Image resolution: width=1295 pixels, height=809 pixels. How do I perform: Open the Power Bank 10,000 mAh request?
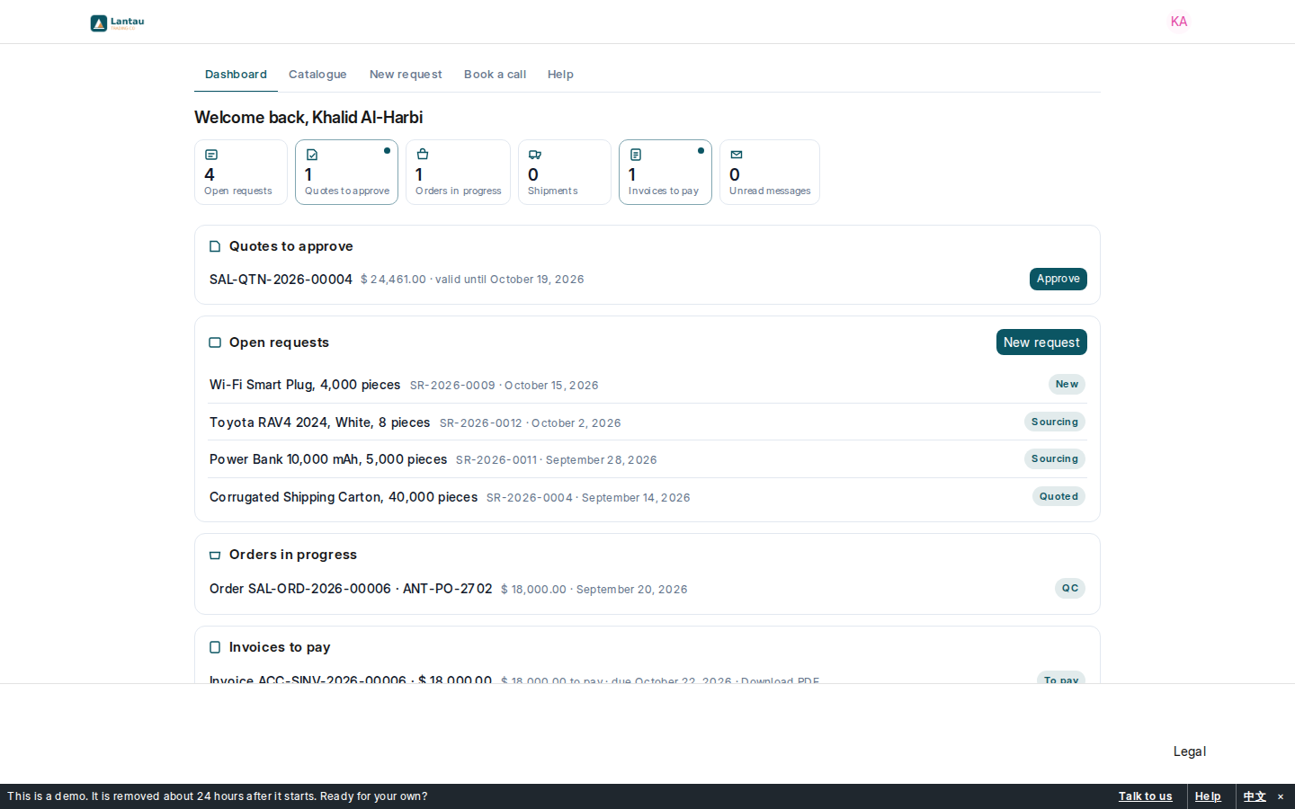[x=647, y=459]
